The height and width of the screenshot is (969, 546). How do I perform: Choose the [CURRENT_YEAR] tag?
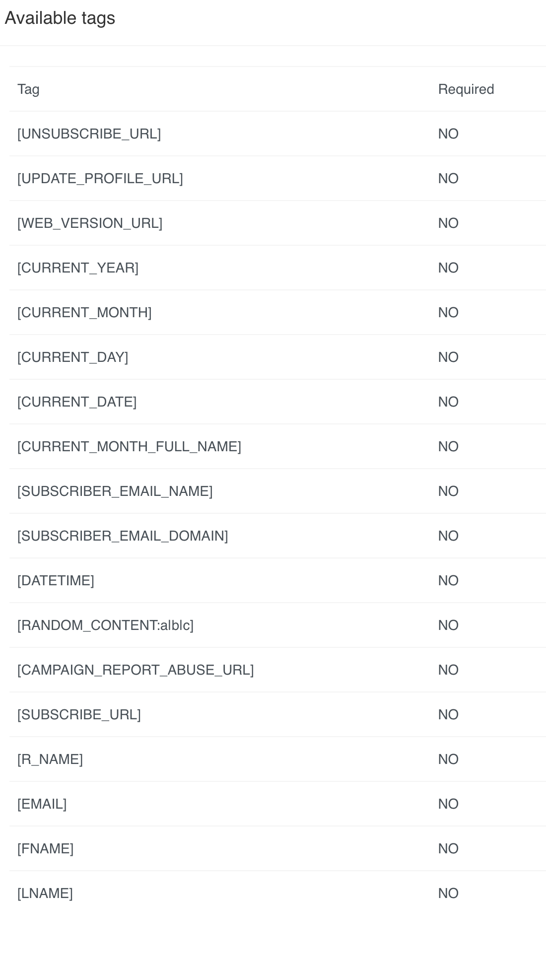click(78, 268)
